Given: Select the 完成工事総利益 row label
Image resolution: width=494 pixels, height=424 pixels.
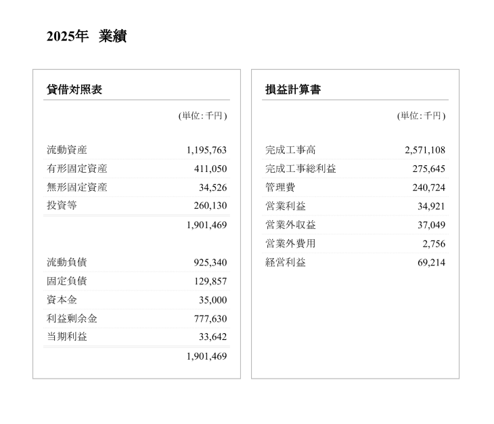Looking at the screenshot, I should click(300, 169).
